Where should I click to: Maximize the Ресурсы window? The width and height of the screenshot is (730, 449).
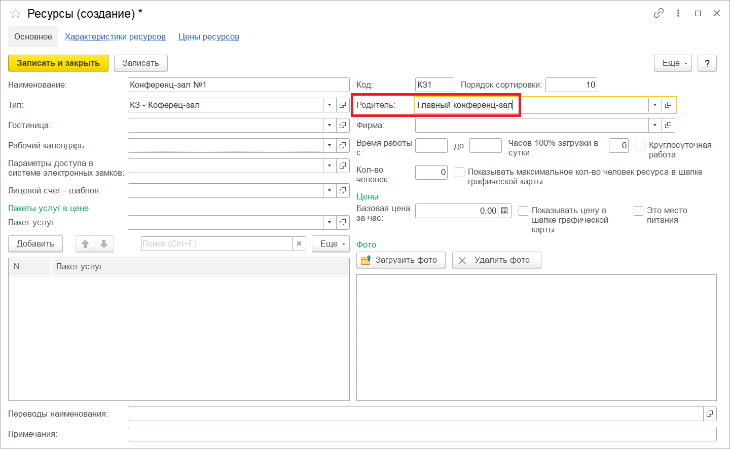coord(698,13)
